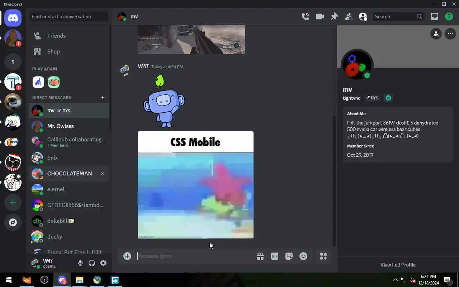The width and height of the screenshot is (459, 287).
Task: Open the Apps launcher icon
Action: 323,256
